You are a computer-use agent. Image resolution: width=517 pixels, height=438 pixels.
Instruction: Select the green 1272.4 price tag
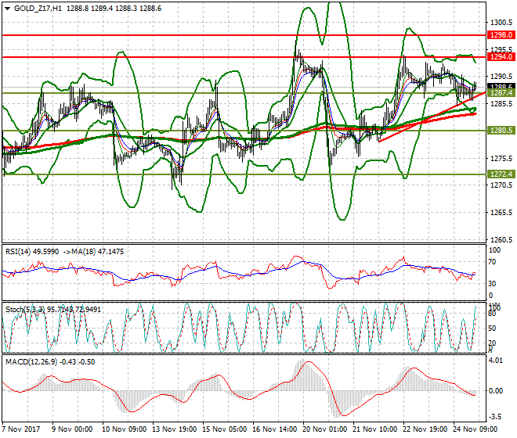click(x=500, y=174)
